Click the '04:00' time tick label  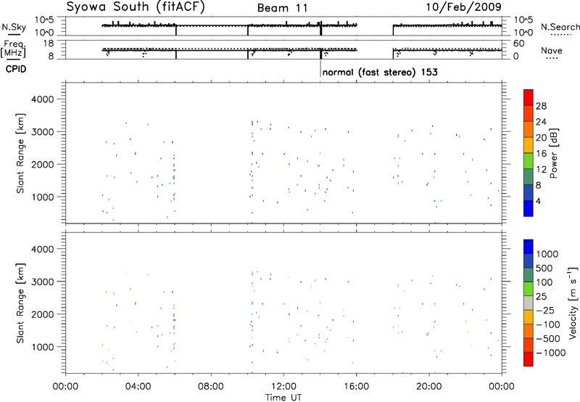pos(138,386)
